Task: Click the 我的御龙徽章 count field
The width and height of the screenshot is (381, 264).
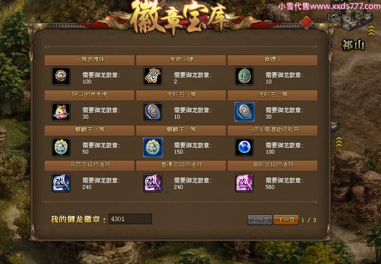Action: 130,219
